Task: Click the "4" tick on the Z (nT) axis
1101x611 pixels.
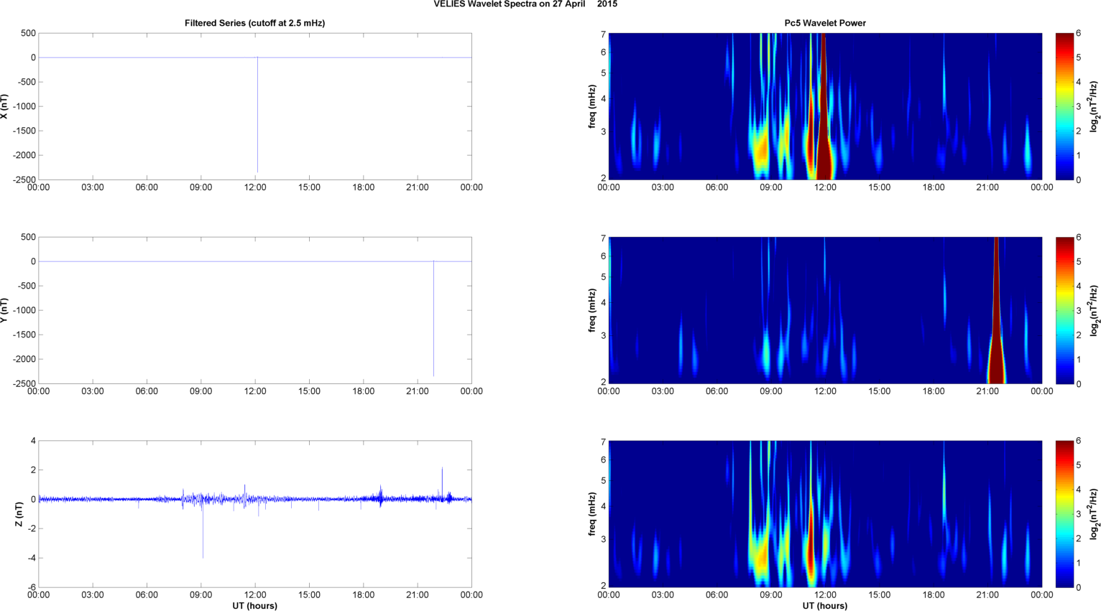Action: point(33,441)
